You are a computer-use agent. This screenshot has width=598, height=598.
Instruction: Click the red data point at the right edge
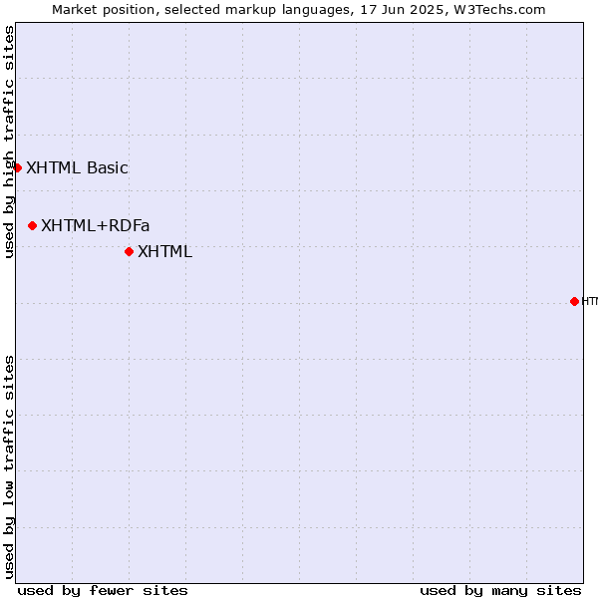click(574, 302)
